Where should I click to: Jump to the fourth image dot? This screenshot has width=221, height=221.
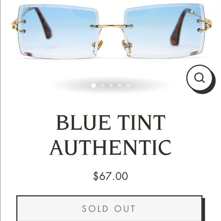[120, 85]
